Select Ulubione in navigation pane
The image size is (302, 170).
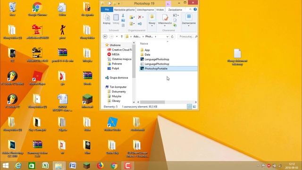115,45
